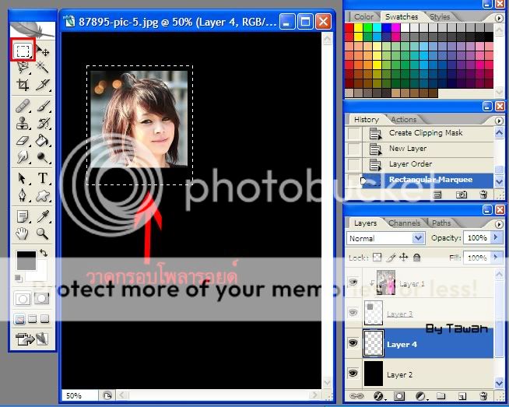Image resolution: width=509 pixels, height=407 pixels.
Task: Activate the Hand tool
Action: pos(23,233)
